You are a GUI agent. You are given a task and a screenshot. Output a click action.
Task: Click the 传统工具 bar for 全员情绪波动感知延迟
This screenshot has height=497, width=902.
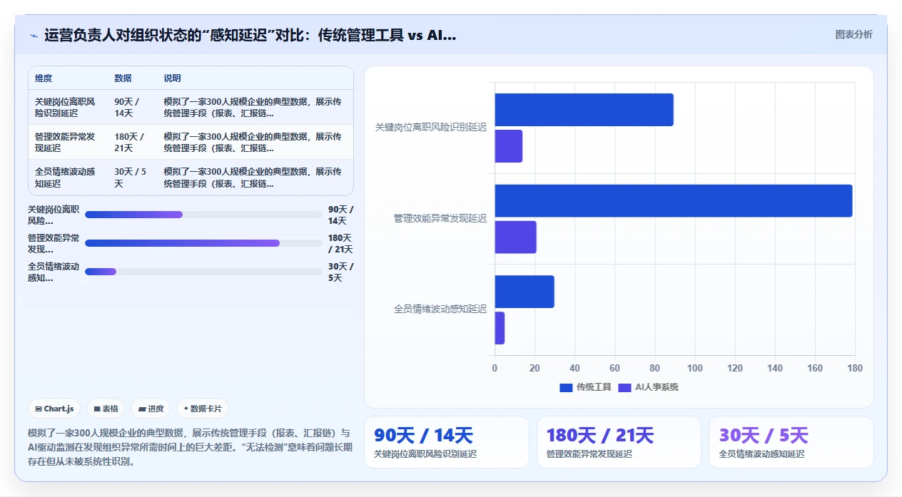[524, 292]
